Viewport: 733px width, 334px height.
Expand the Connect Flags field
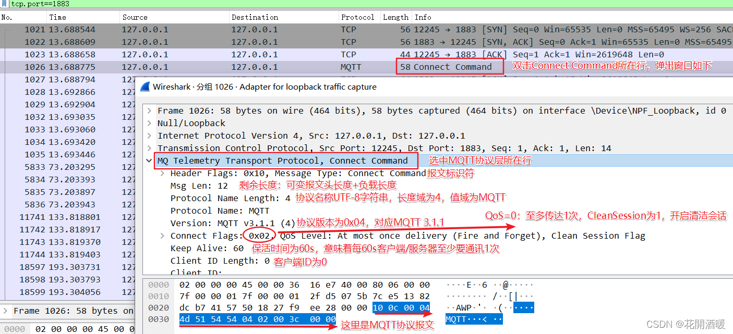[x=161, y=236]
